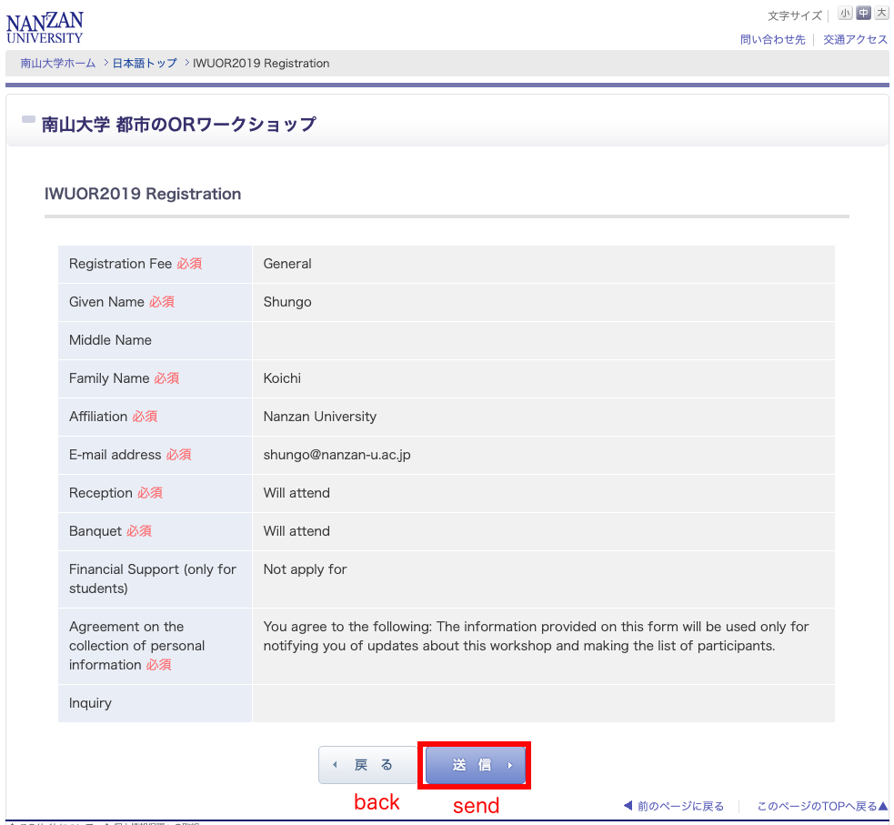Click the Banquet row's Will attend value
This screenshot has height=825, width=894.
click(296, 531)
